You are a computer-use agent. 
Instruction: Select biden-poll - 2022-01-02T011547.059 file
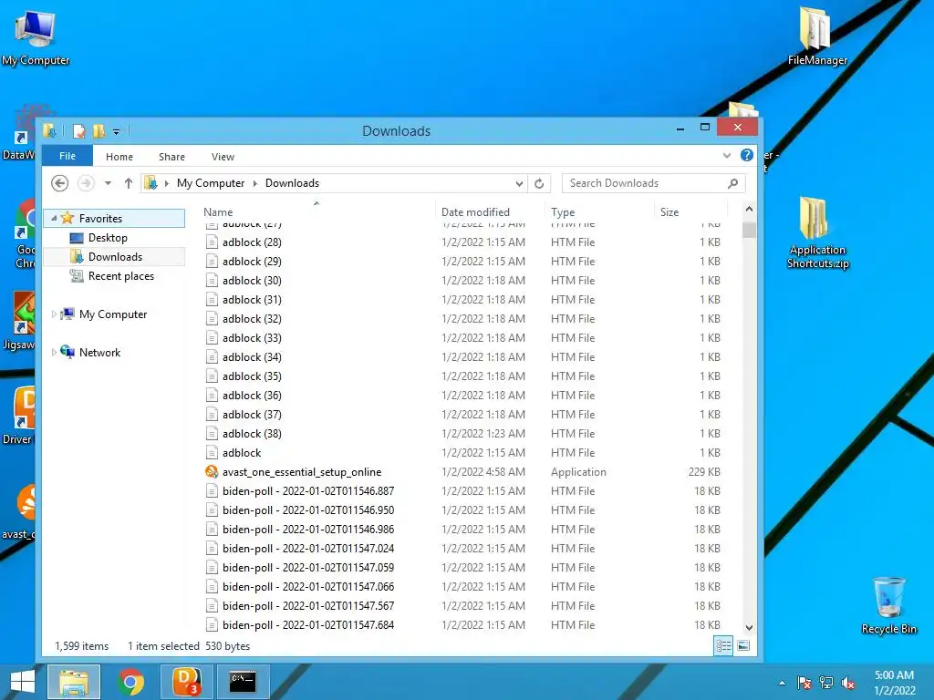coord(308,568)
